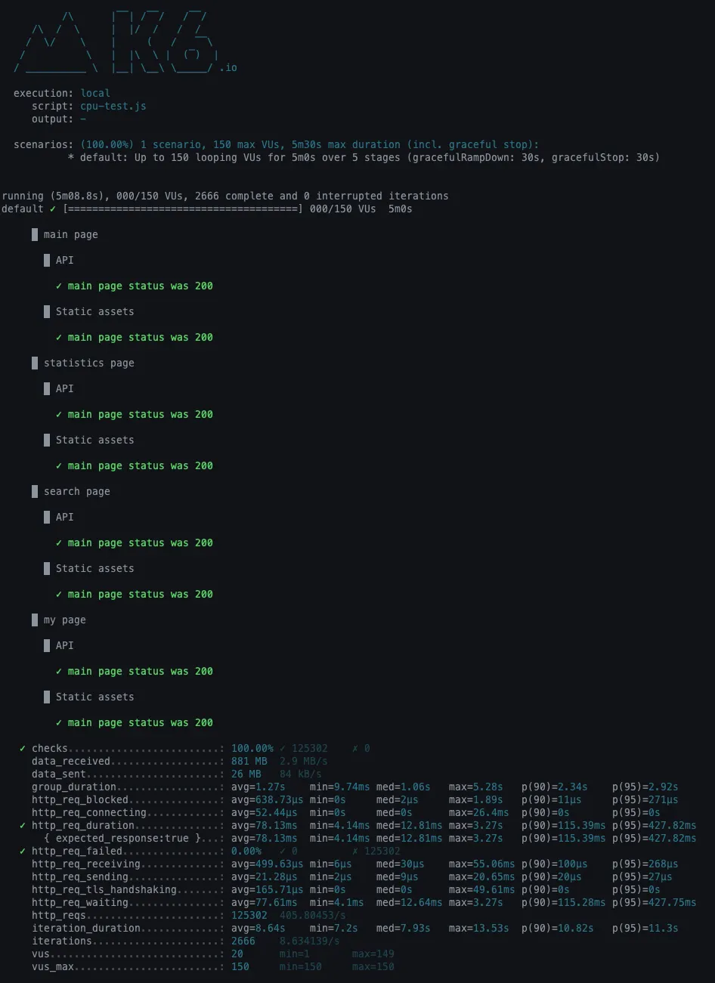Screen dimensions: 715x983
Task: Select the local execution value
Action: click(95, 94)
